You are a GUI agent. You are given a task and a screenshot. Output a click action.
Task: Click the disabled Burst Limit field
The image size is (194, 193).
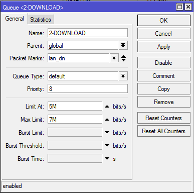tap(75, 132)
